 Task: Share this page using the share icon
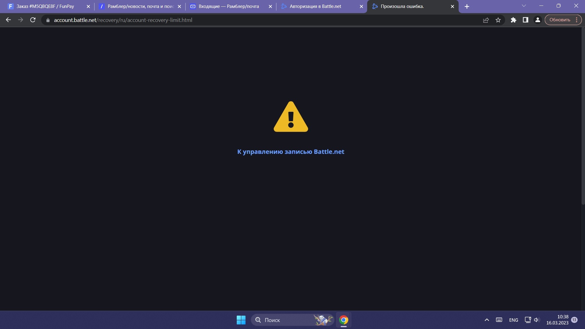[x=486, y=20]
